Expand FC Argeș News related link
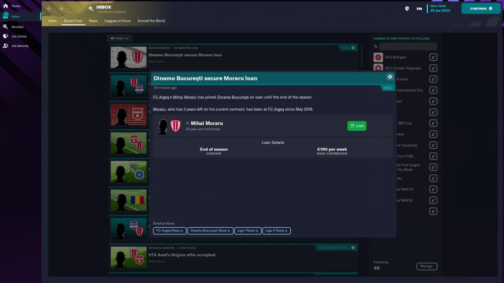Viewport: 504px width, 283px height. pos(169,231)
